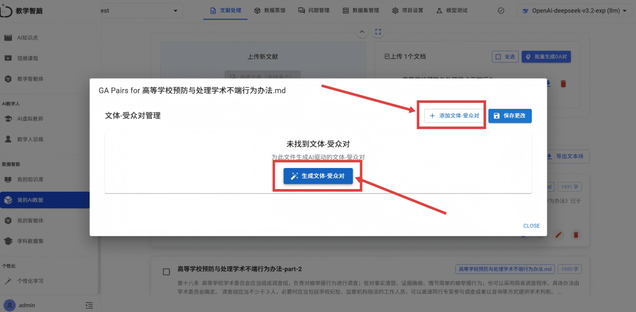Screen dimensions: 636x312
Task: Expand the project selector dropdown arrow
Action: (175, 11)
